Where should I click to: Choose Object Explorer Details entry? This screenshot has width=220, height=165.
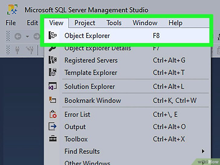[128, 48]
